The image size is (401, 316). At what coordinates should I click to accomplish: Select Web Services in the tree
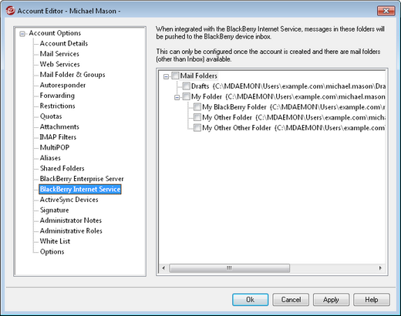click(59, 64)
